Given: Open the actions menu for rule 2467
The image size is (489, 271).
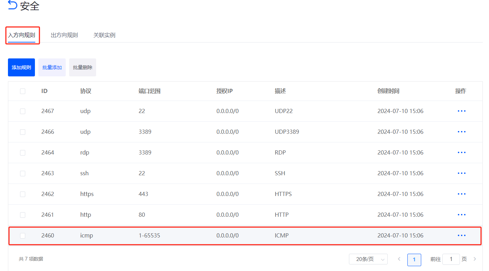Looking at the screenshot, I should [x=462, y=111].
